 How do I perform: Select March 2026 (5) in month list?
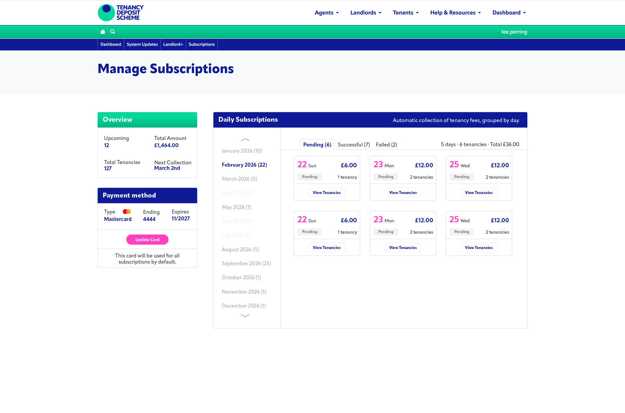(239, 179)
